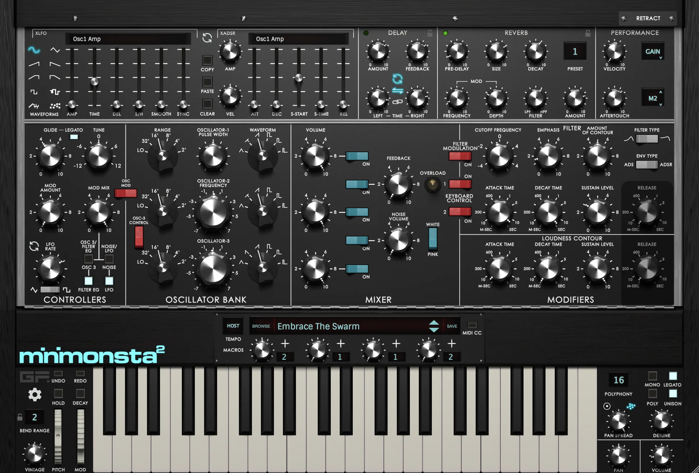Toggle the FILTER MODULATION switch
Viewport: 699px width, 473px height.
(460, 156)
